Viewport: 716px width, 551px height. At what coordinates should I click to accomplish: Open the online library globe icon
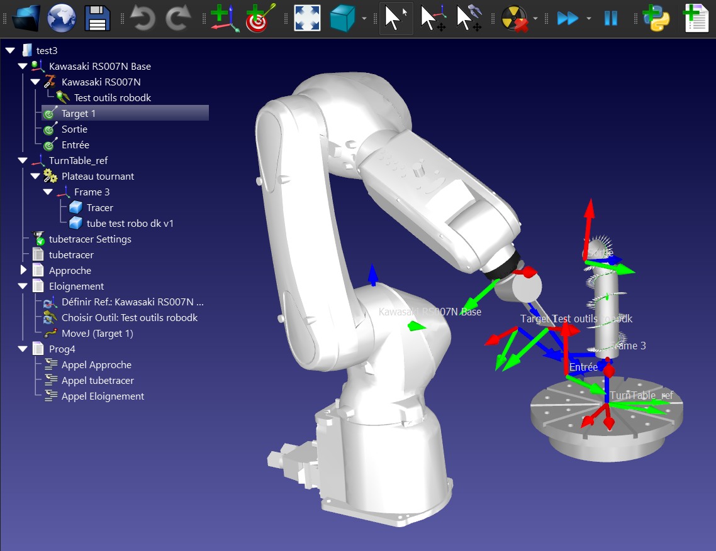pos(62,18)
